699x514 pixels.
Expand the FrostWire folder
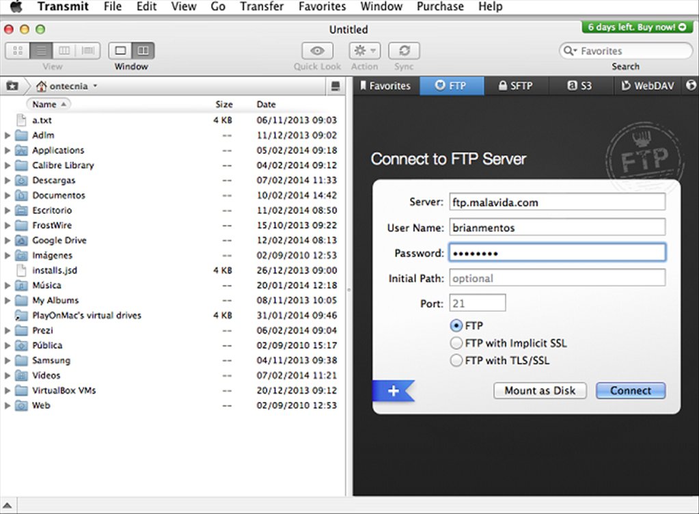click(7, 225)
